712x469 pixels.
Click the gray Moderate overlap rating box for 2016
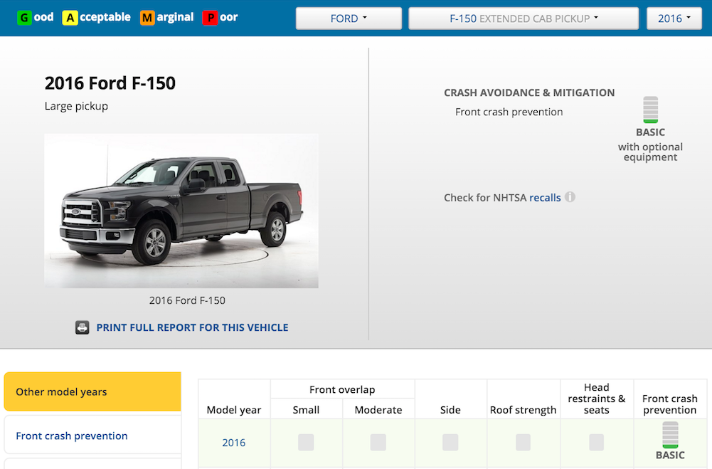tap(378, 442)
